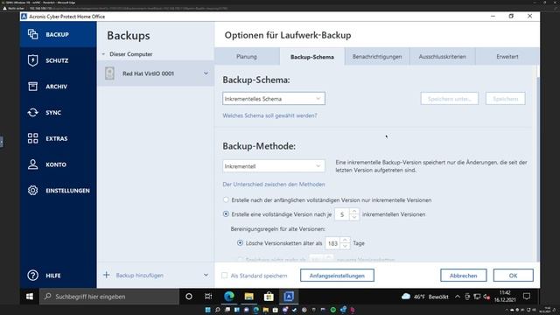The width and height of the screenshot is (560, 315).
Task: Open File Explorer from the taskbar
Action: tap(248, 297)
